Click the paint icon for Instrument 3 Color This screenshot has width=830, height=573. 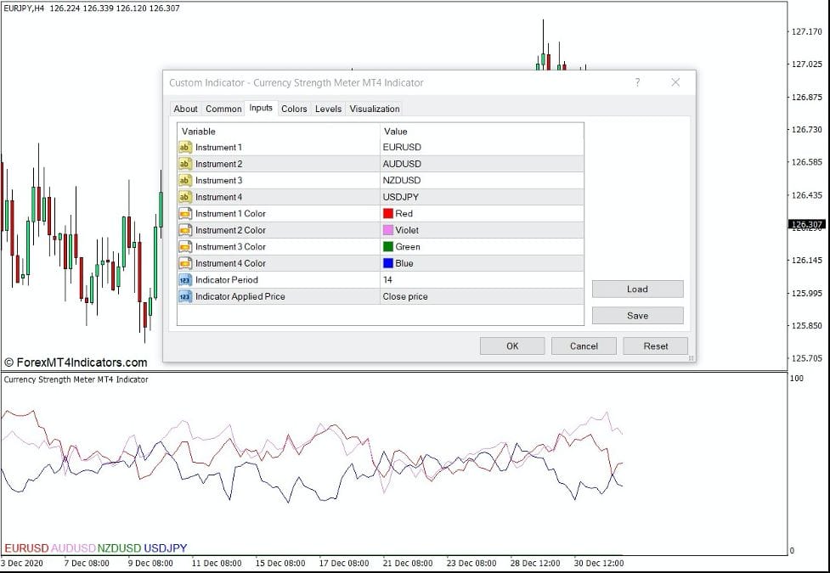(x=186, y=246)
